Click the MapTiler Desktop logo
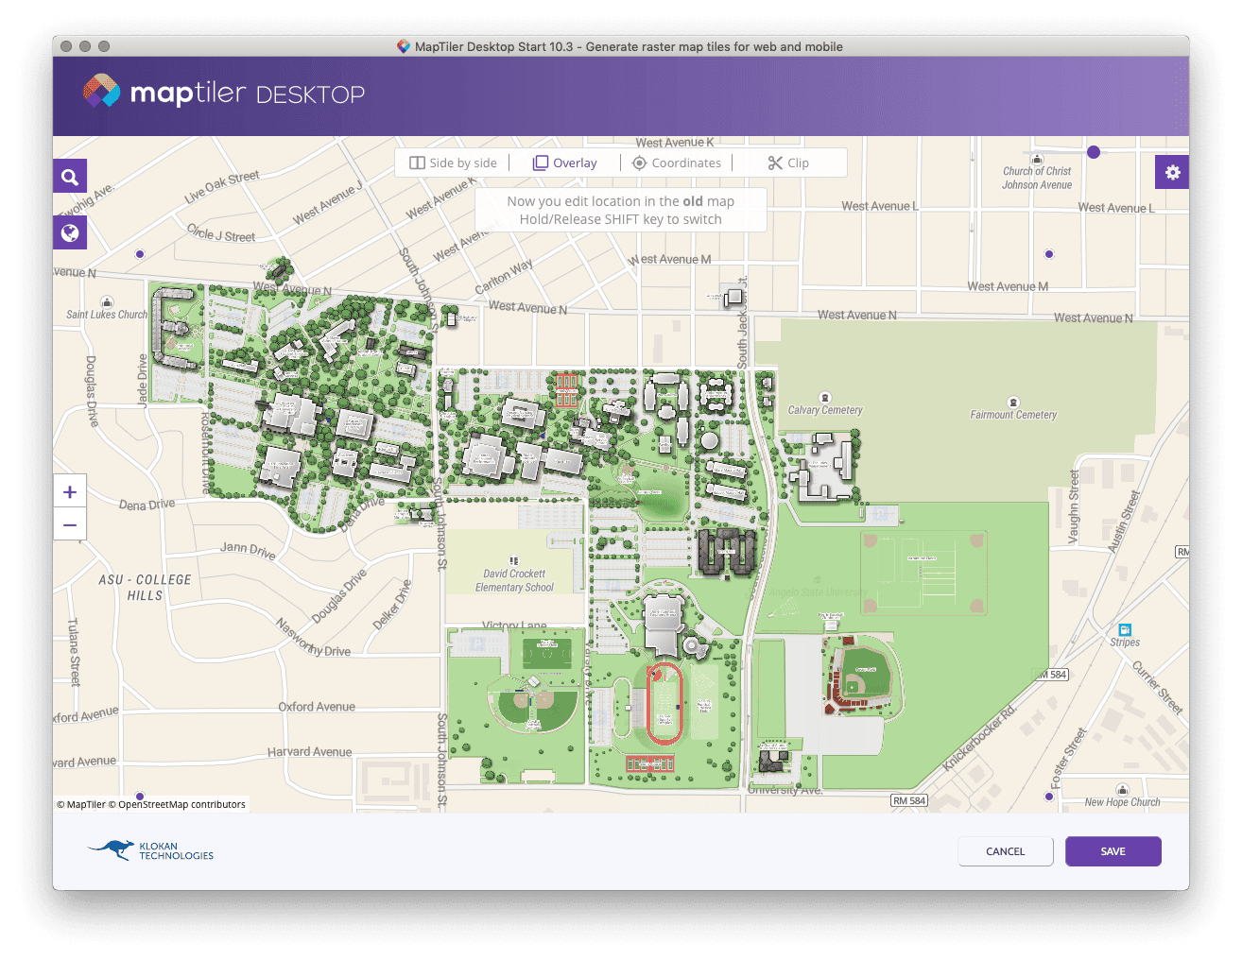Screen dimensions: 1242x960 pos(224,93)
